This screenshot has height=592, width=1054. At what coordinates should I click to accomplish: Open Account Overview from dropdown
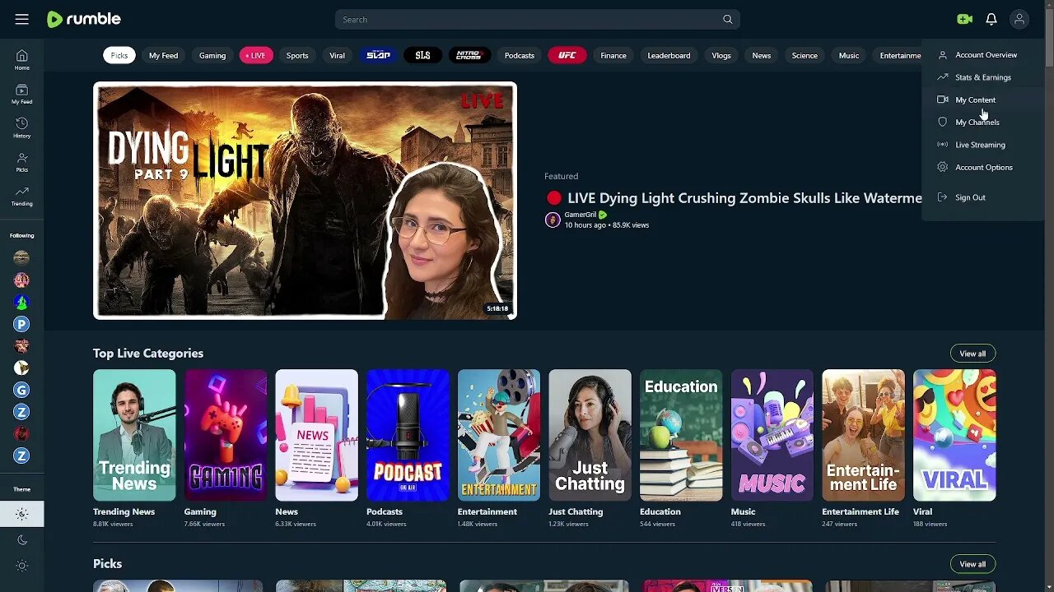983,55
